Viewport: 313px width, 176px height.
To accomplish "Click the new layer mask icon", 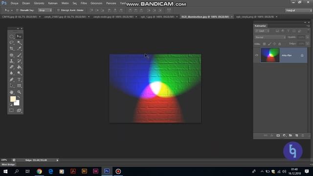I will 278,135.
